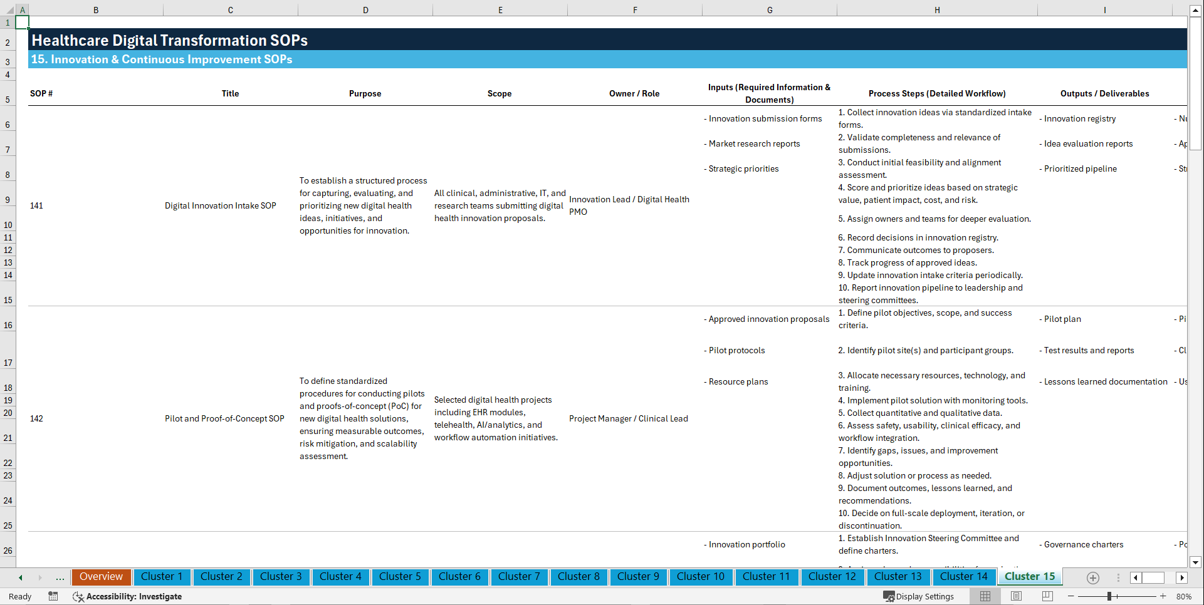The image size is (1204, 605).
Task: Switch to the Cluster 7 tab
Action: coord(519,577)
